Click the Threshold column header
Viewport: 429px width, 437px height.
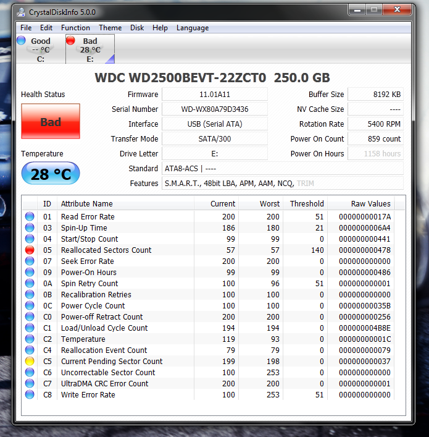[x=306, y=204]
